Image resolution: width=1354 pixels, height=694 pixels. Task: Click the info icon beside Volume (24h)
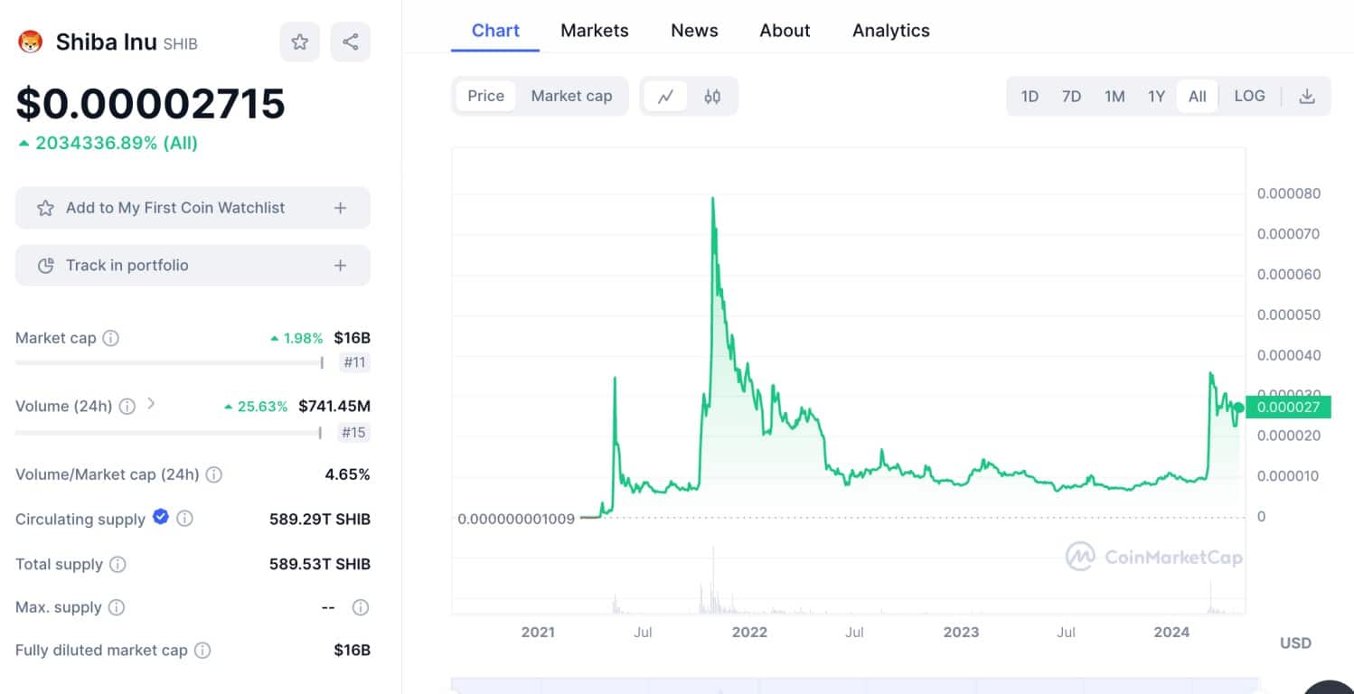[127, 407]
